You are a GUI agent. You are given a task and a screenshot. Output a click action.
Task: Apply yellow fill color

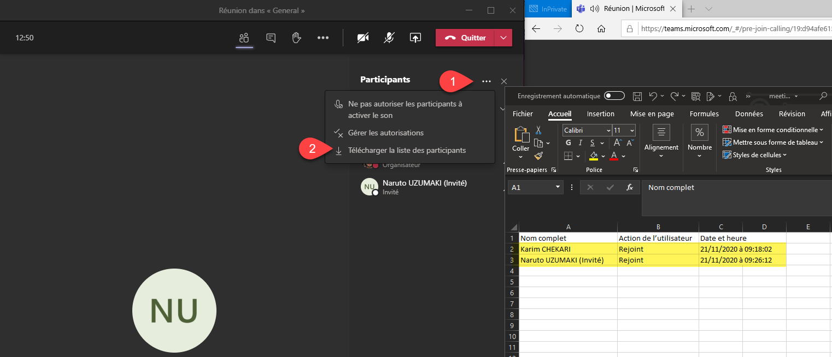click(x=593, y=156)
